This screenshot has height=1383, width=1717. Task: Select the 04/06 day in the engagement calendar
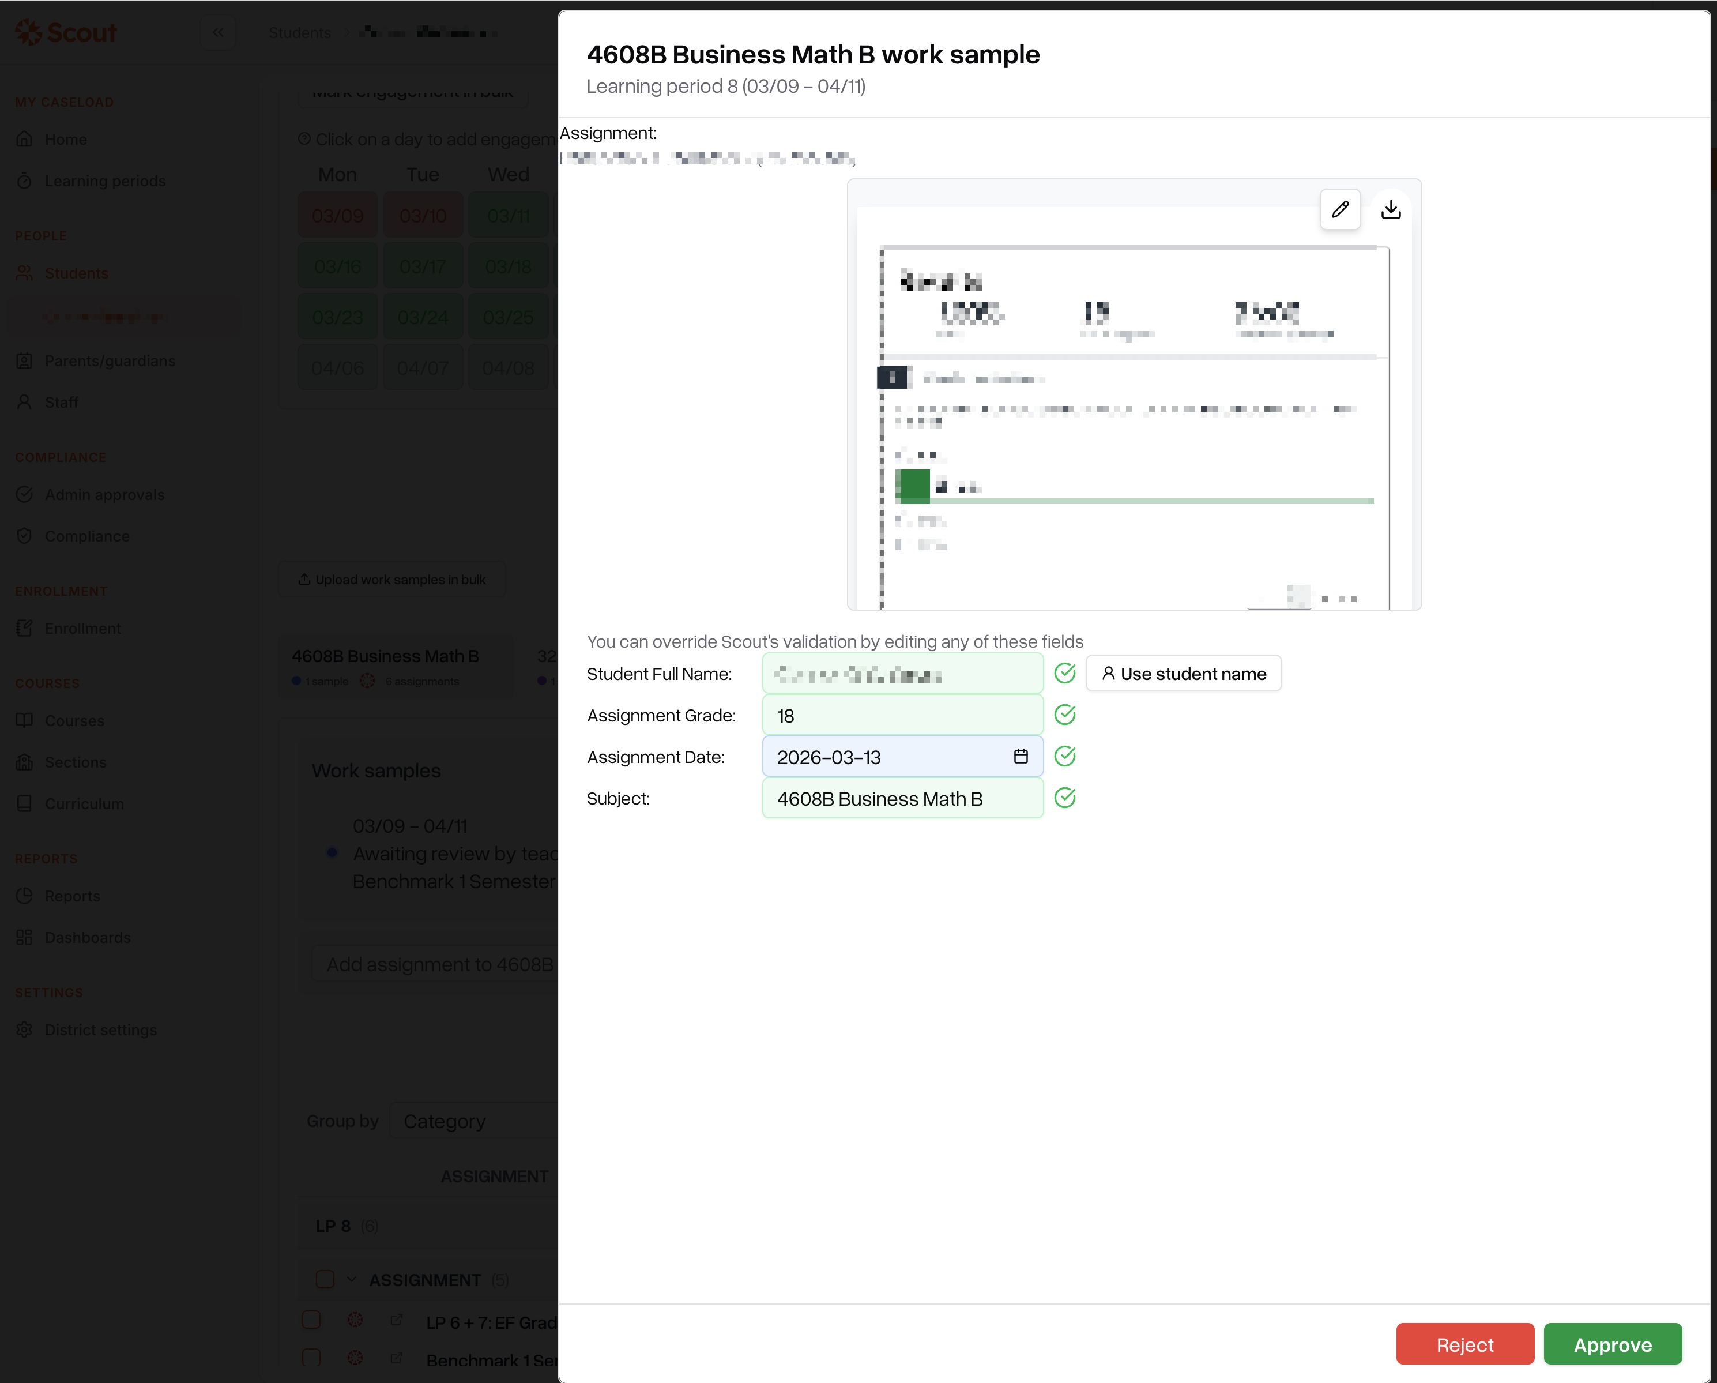click(x=338, y=367)
